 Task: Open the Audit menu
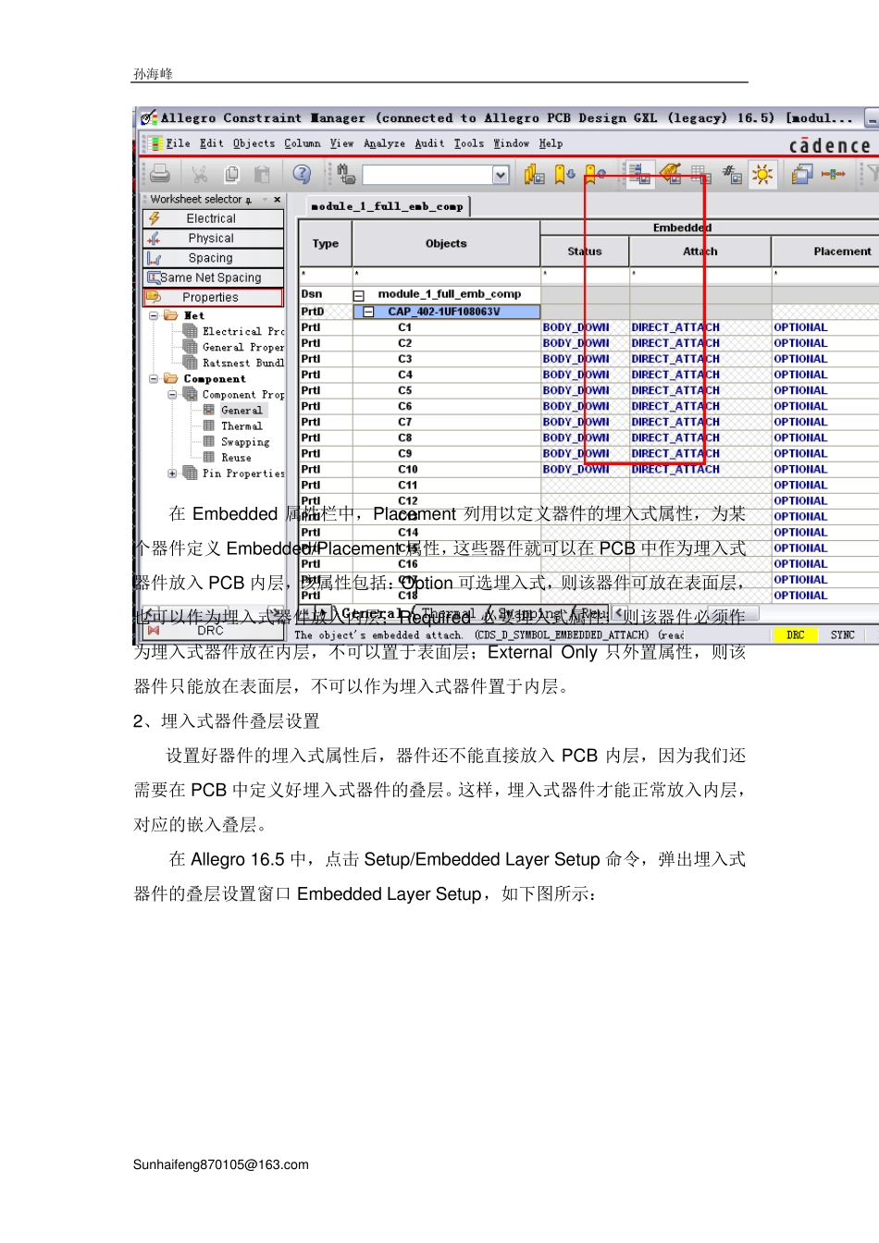[x=429, y=143]
